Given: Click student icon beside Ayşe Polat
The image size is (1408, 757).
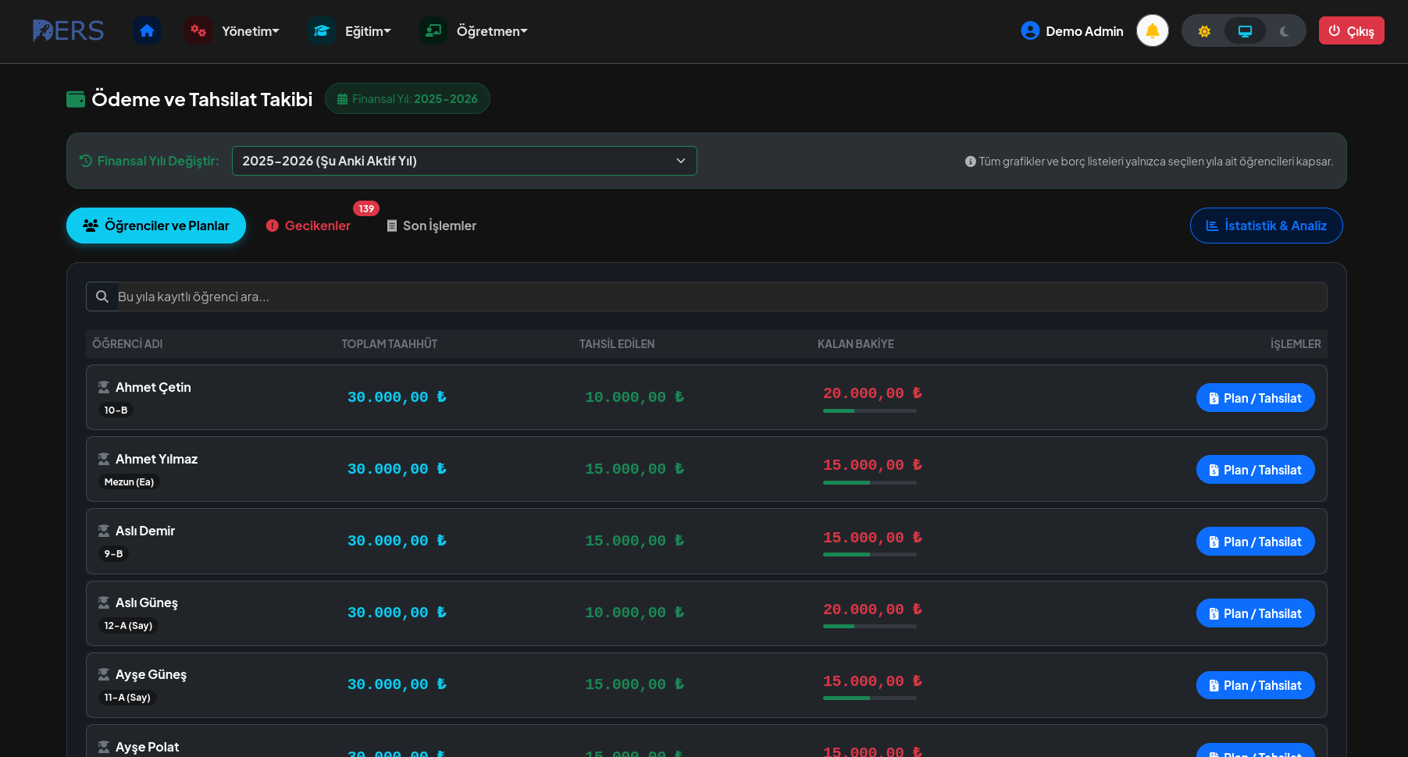Looking at the screenshot, I should 104,747.
